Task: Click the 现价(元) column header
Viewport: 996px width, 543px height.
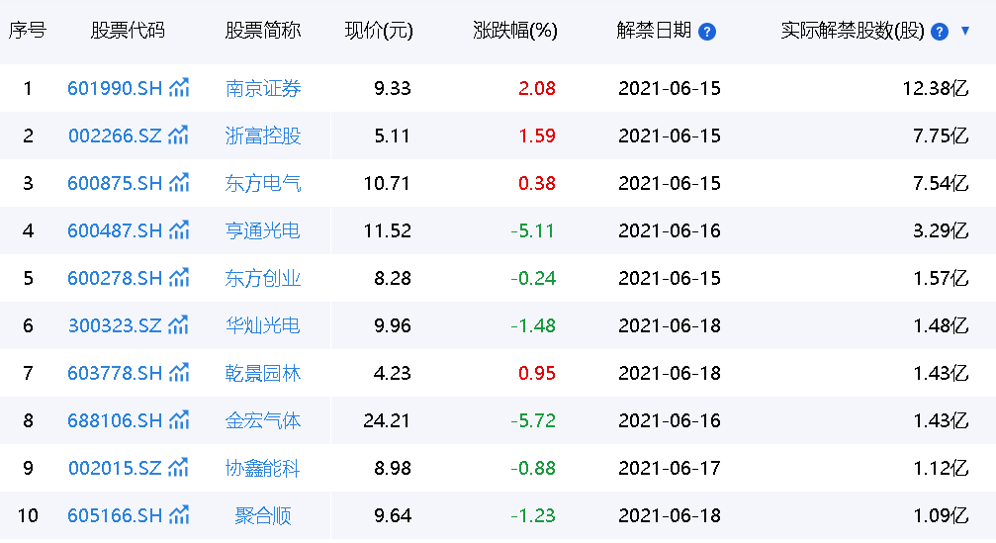Action: 379,31
